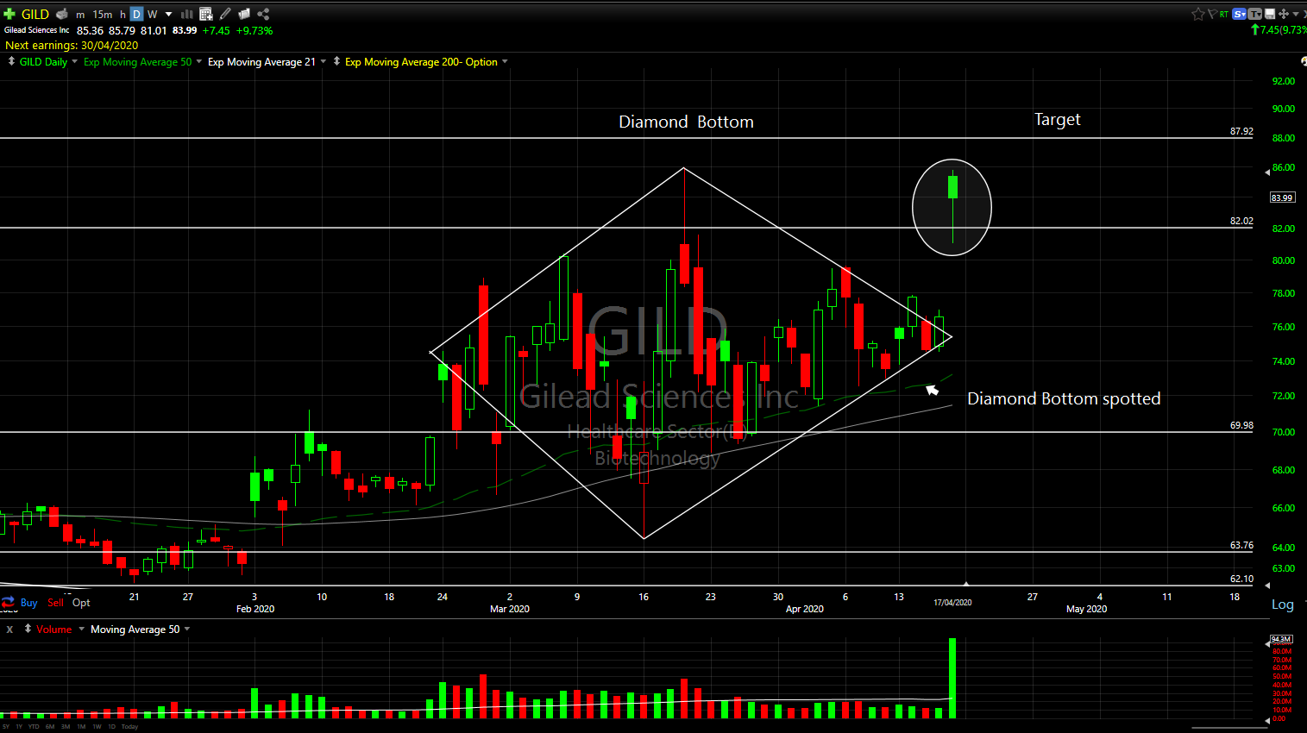Click the Opt options button
Screen dimensions: 1307x733
coord(81,603)
